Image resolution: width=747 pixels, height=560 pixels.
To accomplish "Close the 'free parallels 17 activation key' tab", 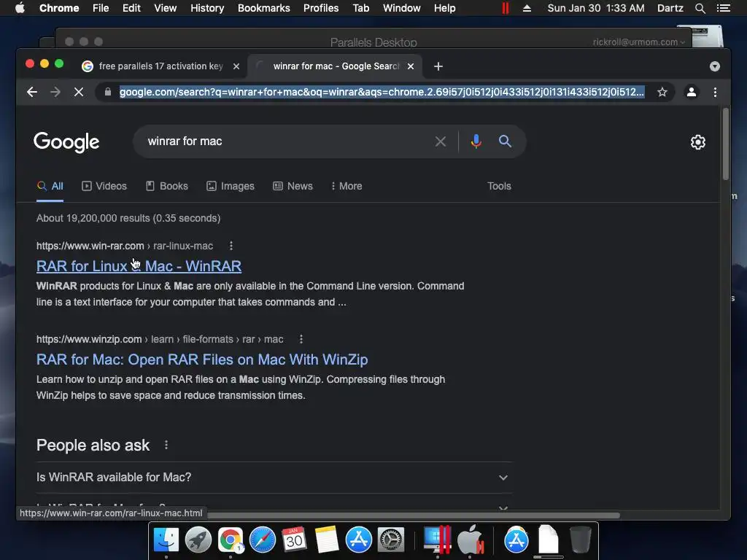I will coord(236,66).
